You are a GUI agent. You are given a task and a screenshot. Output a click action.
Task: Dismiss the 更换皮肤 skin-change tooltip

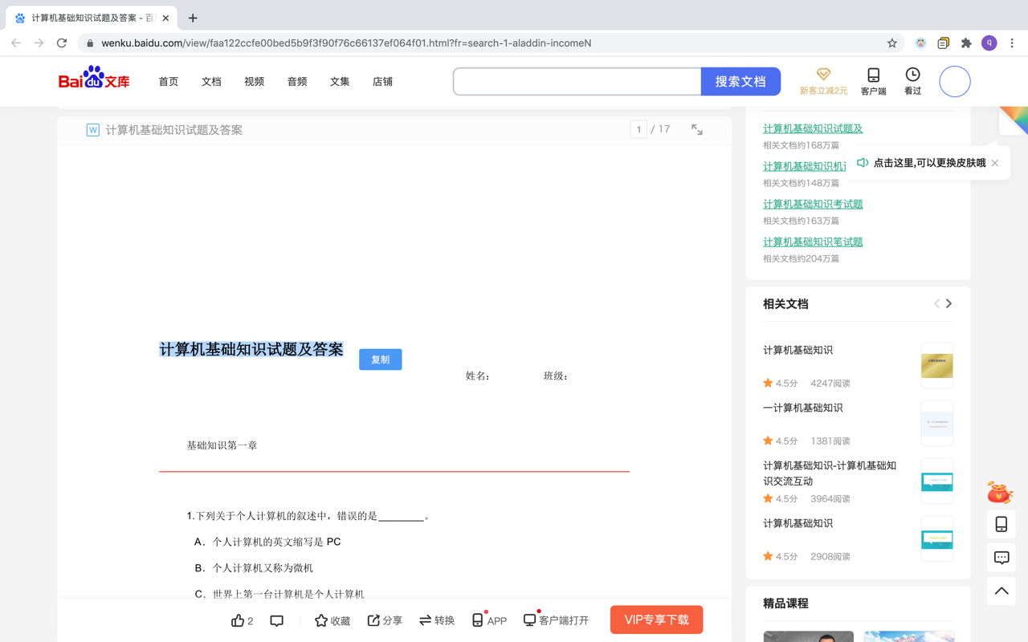pyautogui.click(x=994, y=162)
